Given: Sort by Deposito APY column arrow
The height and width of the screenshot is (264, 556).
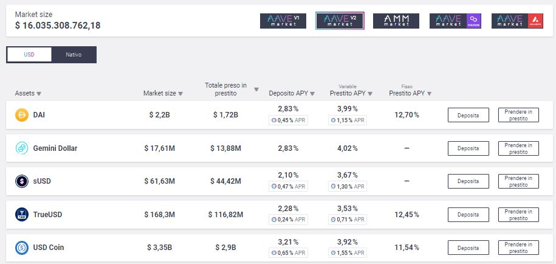Looking at the screenshot, I should pyautogui.click(x=312, y=94).
